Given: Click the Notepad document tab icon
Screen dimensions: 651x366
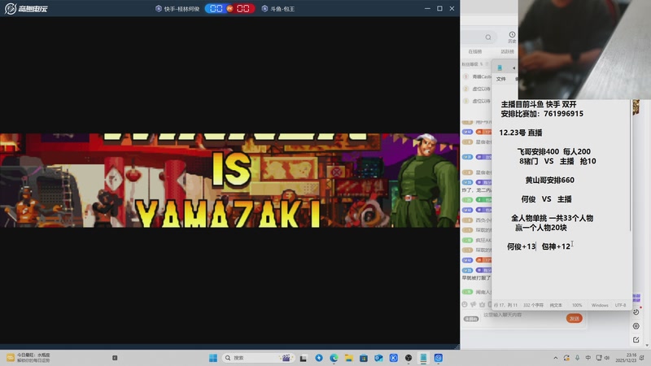Looking at the screenshot, I should 500,68.
